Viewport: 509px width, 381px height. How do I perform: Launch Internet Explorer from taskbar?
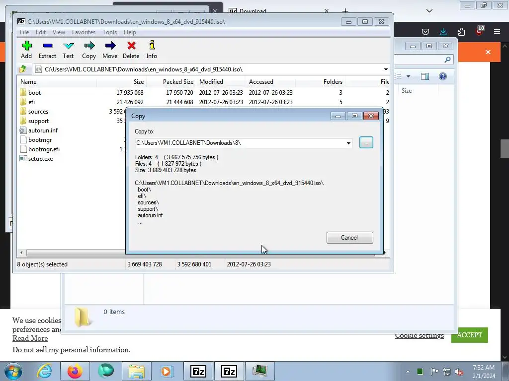click(44, 371)
